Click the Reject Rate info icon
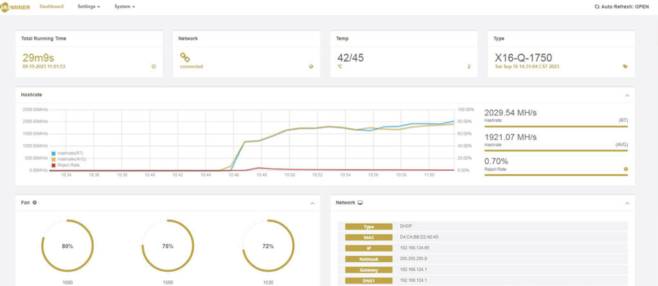This screenshot has width=658, height=286. pyautogui.click(x=626, y=169)
